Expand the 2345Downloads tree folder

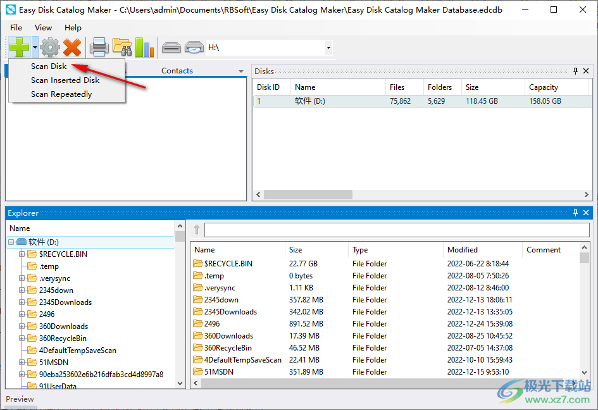22,302
